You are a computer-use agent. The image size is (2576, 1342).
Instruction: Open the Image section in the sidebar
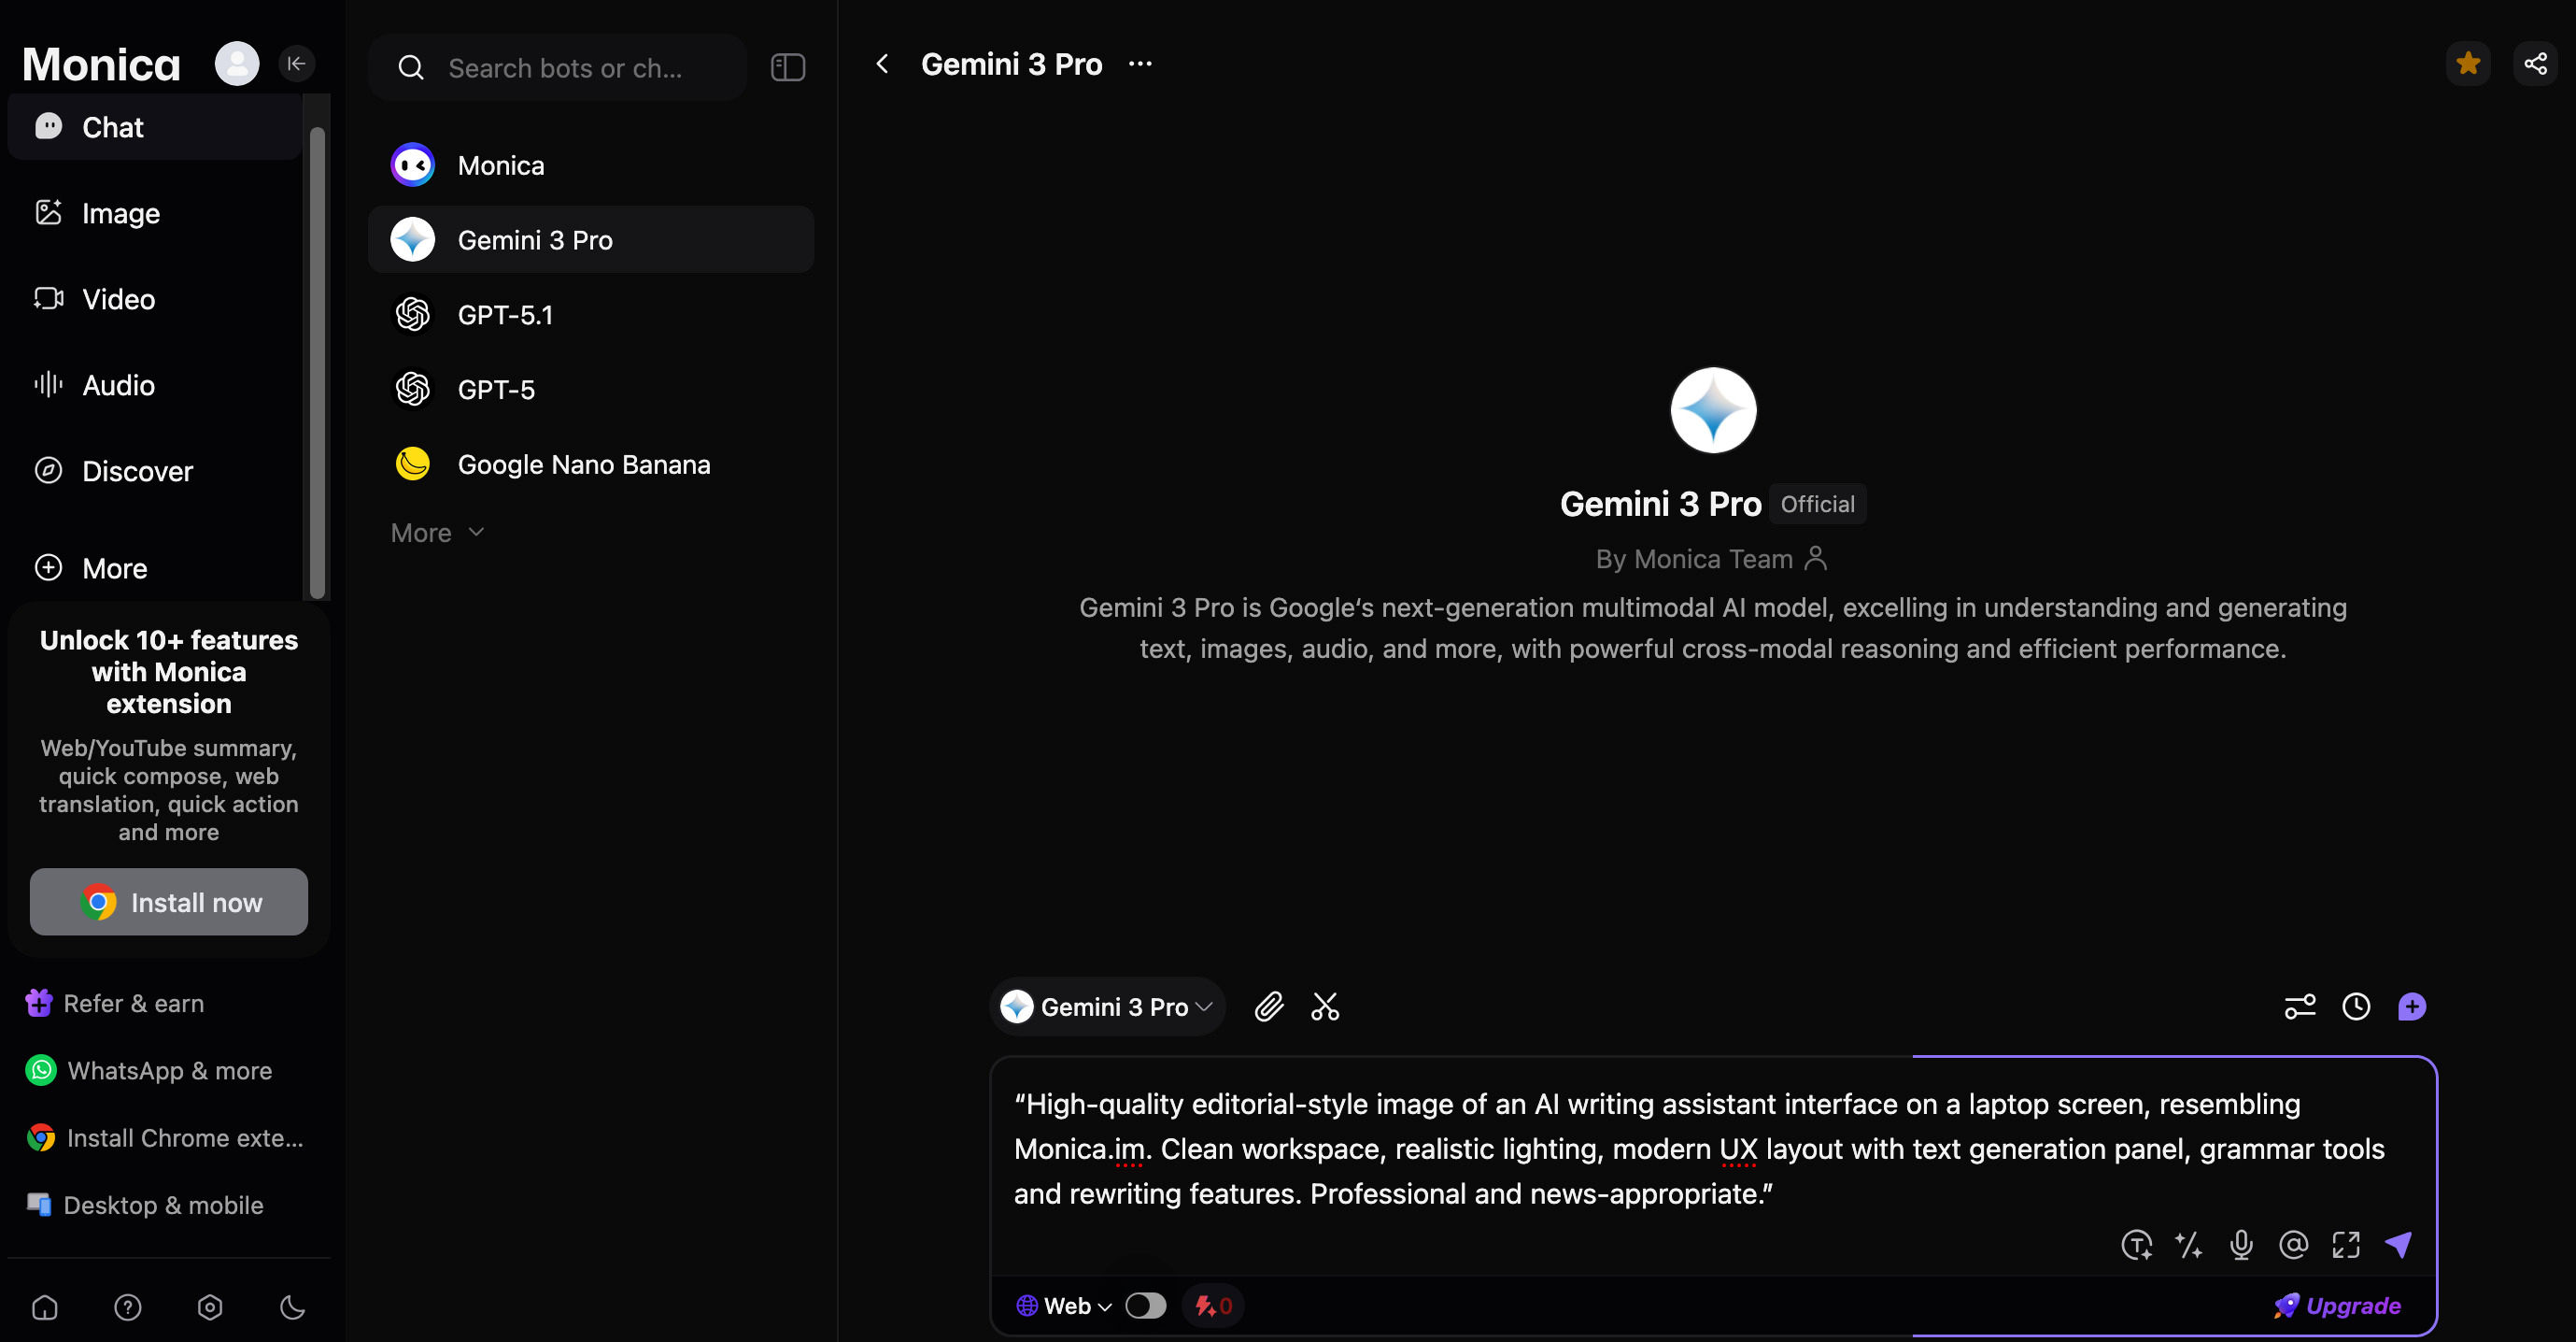pyautogui.click(x=120, y=213)
